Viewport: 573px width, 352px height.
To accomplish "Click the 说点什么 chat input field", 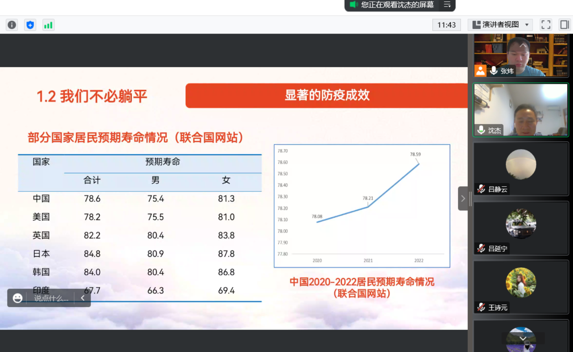I will (x=51, y=298).
